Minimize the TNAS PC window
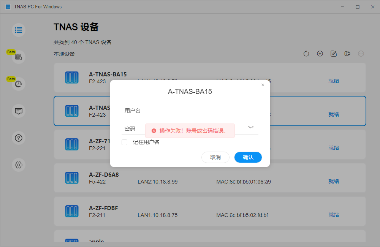 (342, 7)
